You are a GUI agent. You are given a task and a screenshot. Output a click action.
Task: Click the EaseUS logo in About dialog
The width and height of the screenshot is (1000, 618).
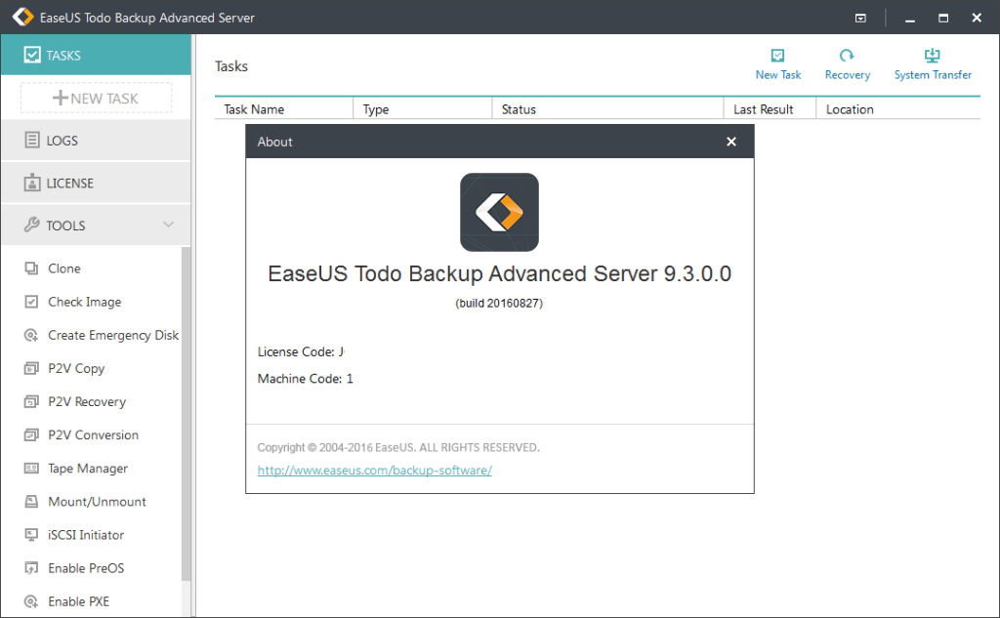coord(499,213)
